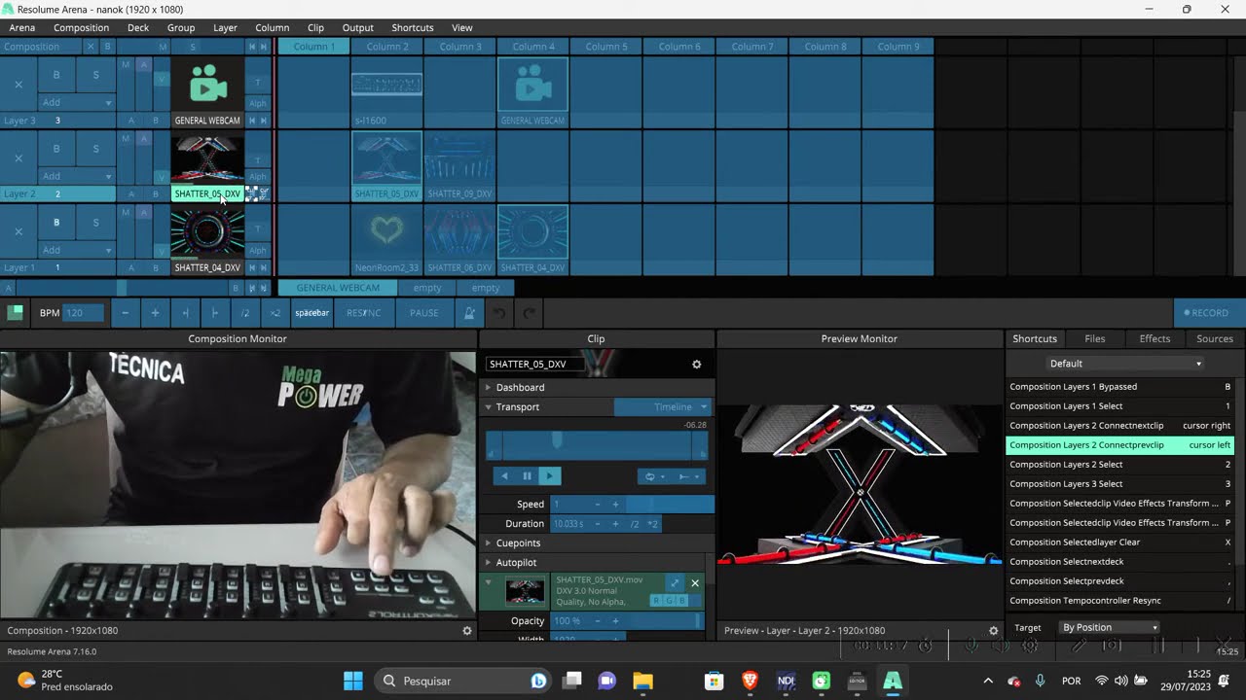
Task: Collapse the Transport section
Action: [489, 407]
